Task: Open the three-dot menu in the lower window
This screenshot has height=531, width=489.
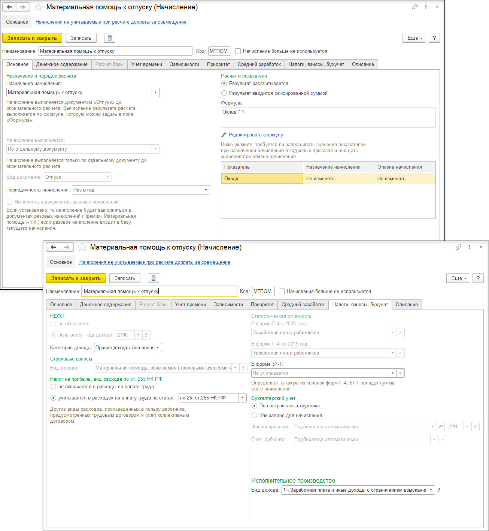Action: click(x=470, y=247)
